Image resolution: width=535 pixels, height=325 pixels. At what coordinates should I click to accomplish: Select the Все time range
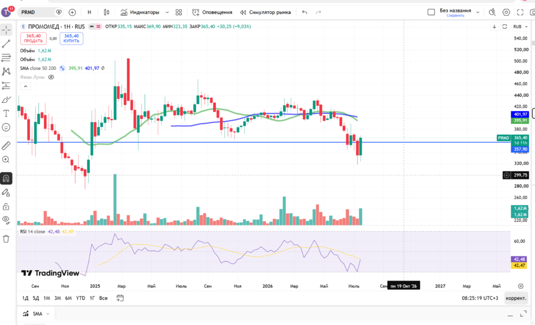[103, 298]
